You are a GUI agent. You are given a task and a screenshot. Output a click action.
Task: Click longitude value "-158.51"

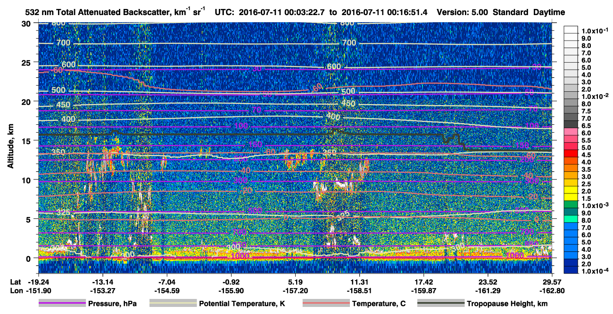[360, 290]
